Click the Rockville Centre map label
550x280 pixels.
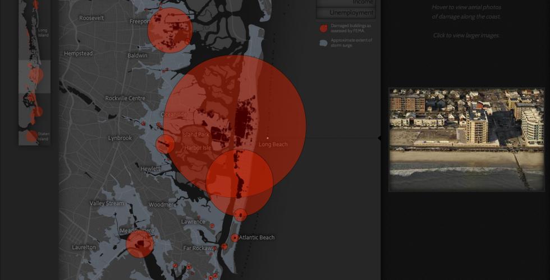pyautogui.click(x=125, y=99)
